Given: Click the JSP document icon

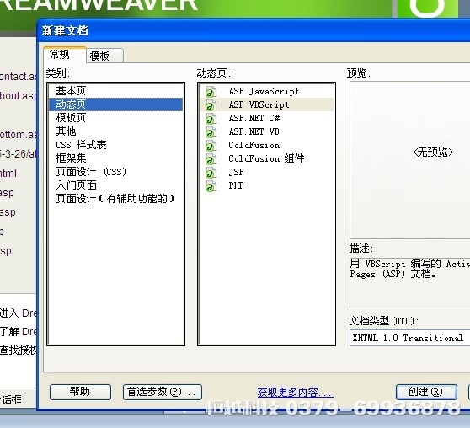Looking at the screenshot, I should 211,173.
